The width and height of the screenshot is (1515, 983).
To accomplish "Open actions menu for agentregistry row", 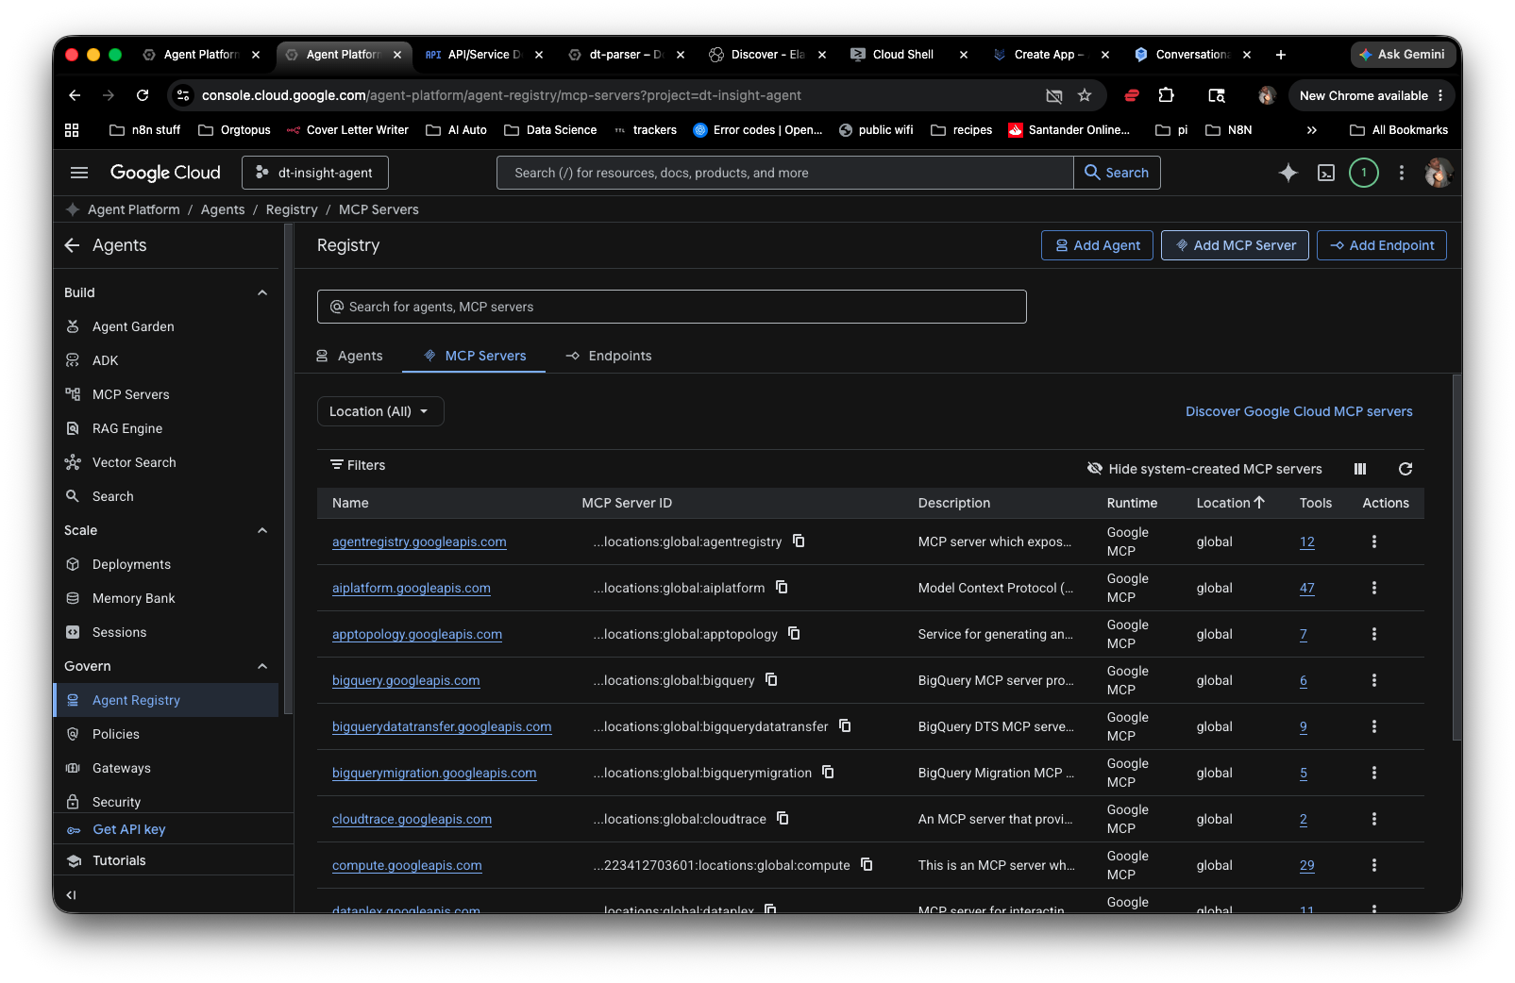I will point(1374,541).
